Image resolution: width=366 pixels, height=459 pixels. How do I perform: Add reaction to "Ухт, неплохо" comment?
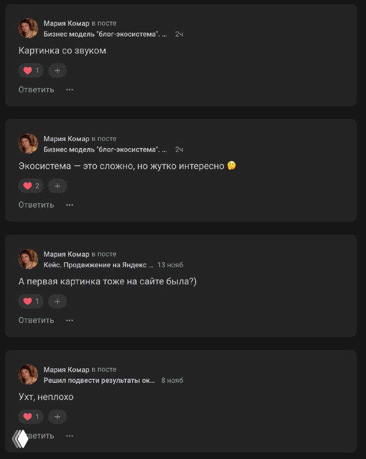(57, 417)
